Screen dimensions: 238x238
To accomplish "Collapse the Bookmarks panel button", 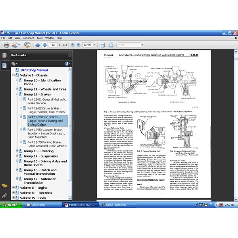I will (x=70, y=55).
